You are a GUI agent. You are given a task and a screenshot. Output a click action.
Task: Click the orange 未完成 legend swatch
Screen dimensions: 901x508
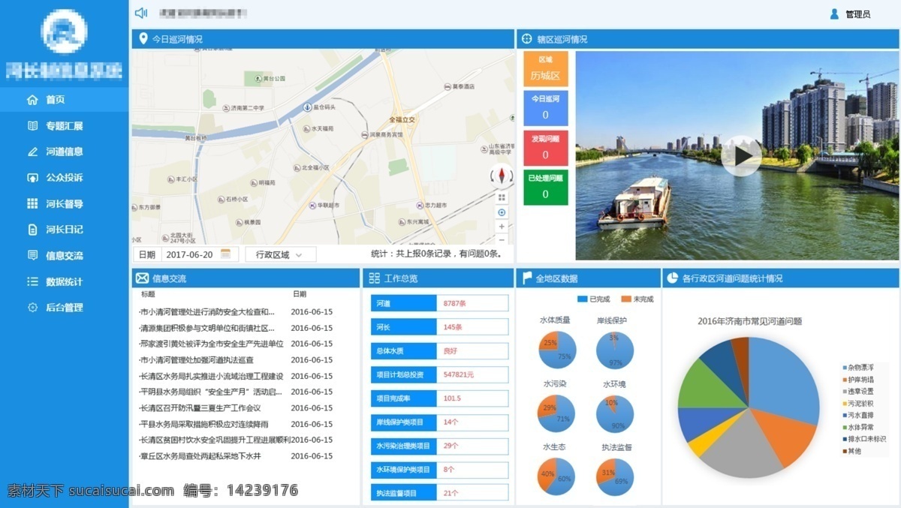[626, 299]
